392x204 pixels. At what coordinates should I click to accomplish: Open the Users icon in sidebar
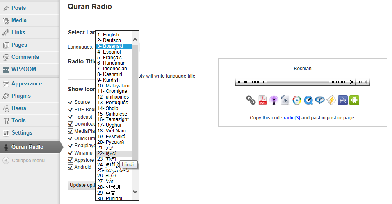pos(6,108)
